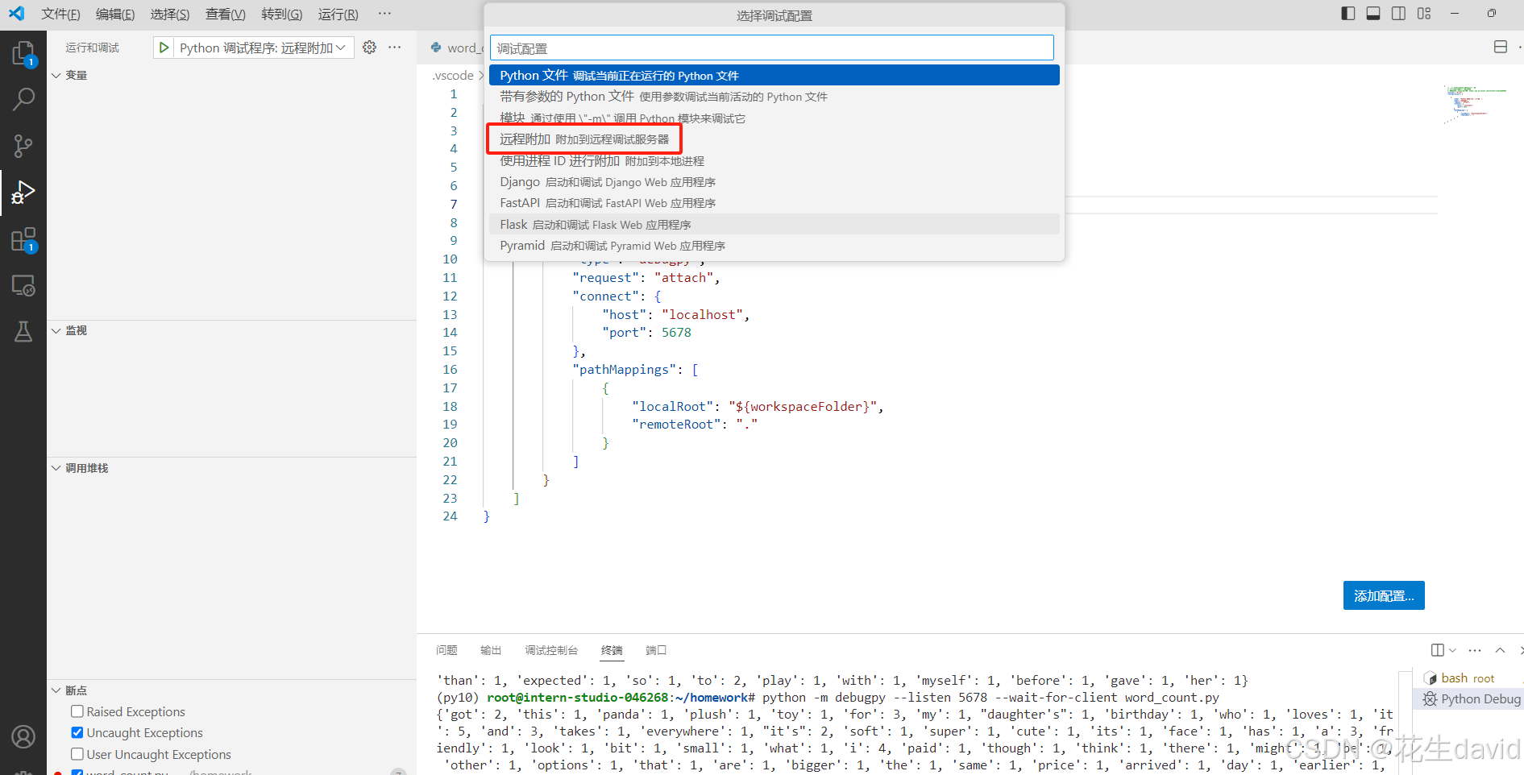Switch to the 终端 panel tab
The image size is (1524, 775).
pyautogui.click(x=612, y=650)
